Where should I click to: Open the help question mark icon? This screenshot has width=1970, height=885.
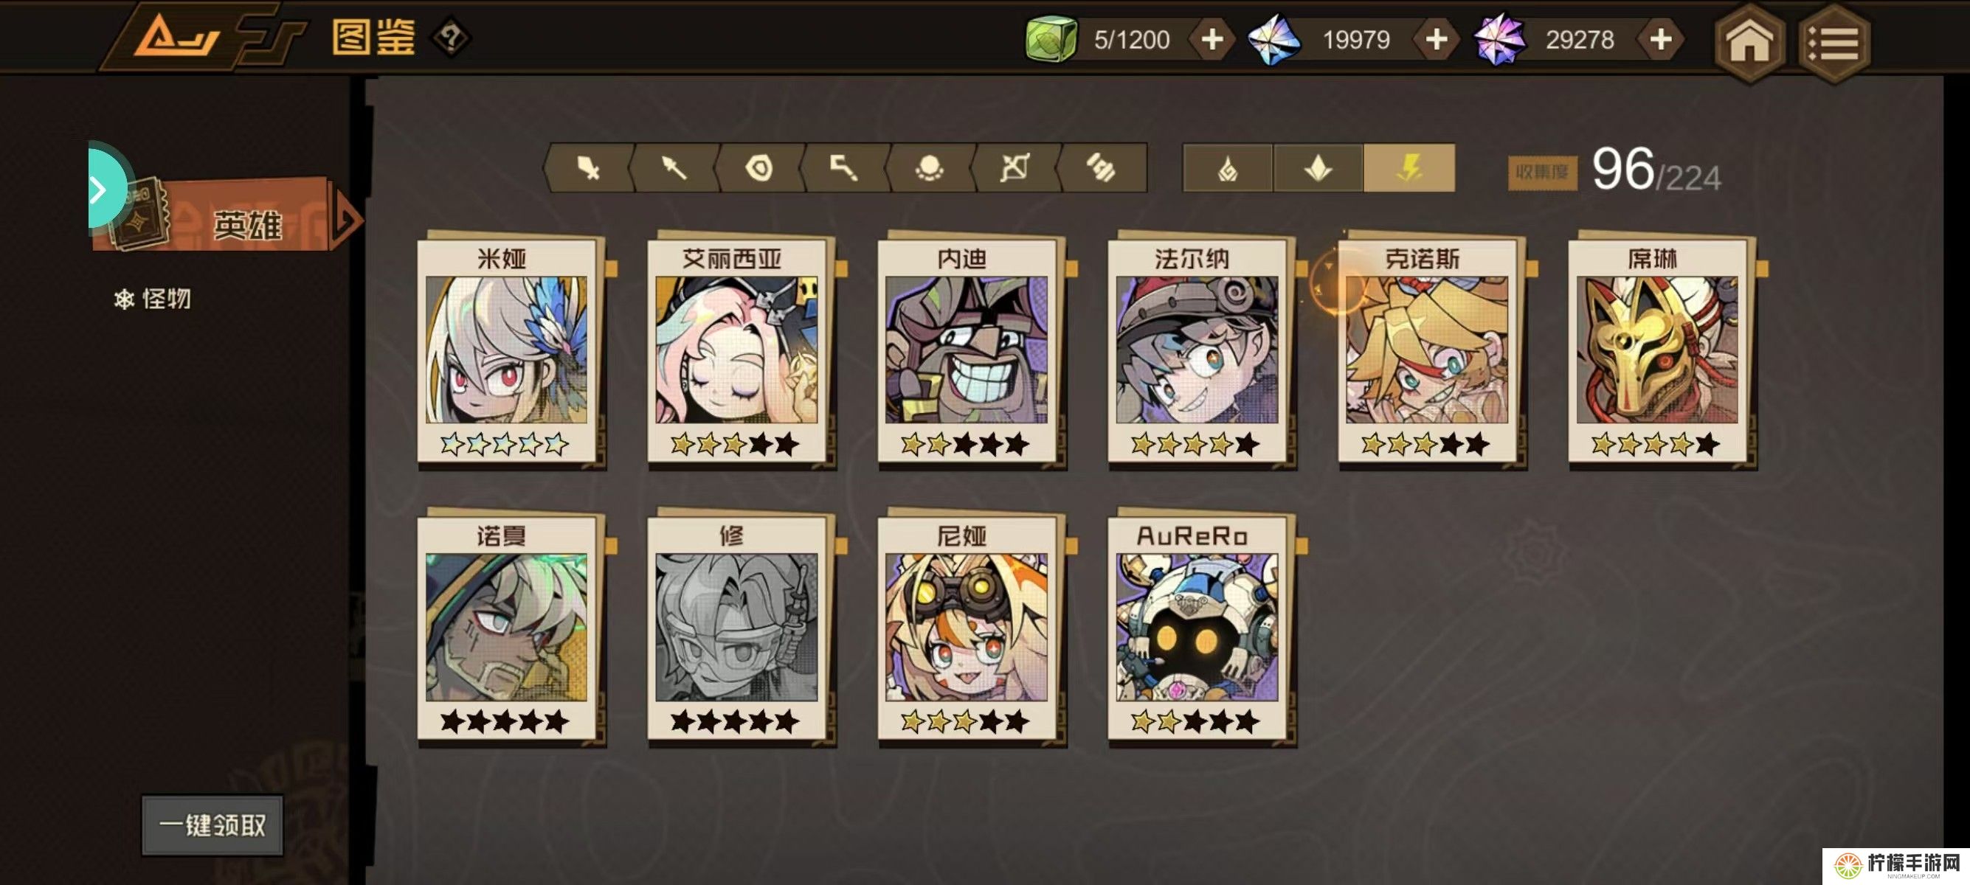pos(452,38)
